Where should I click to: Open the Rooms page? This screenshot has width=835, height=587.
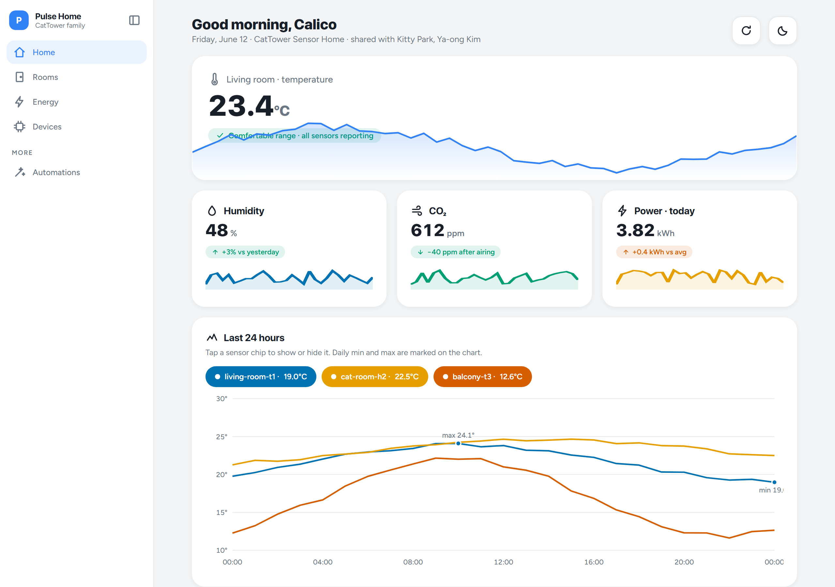pyautogui.click(x=77, y=77)
